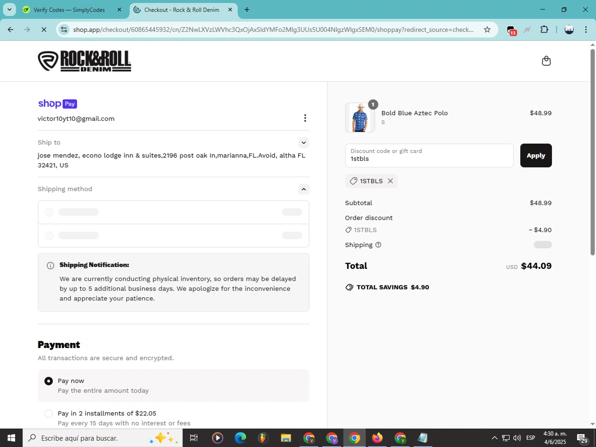Click the victor10yt10@gmail.com email text
Screen dimensions: 596x447
click(76, 118)
